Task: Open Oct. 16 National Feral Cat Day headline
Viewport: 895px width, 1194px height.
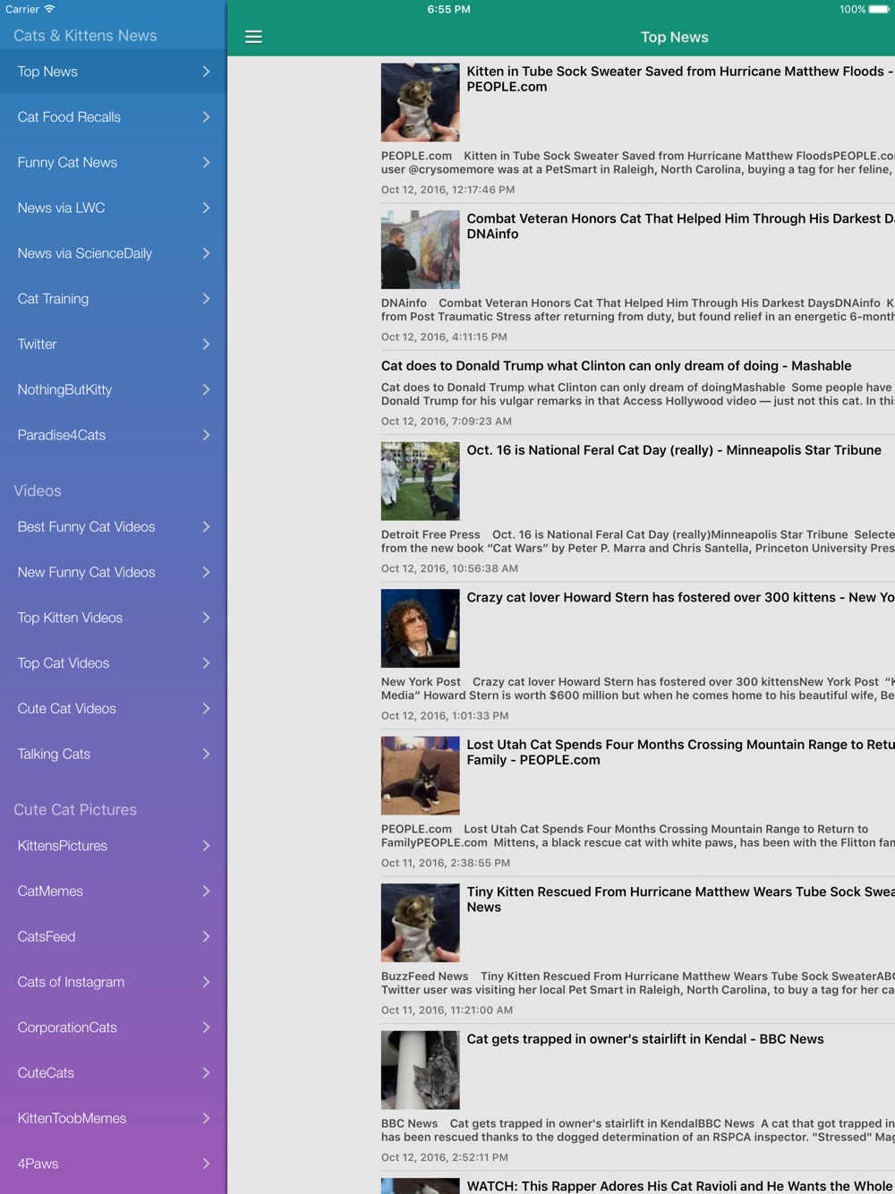Action: [674, 450]
